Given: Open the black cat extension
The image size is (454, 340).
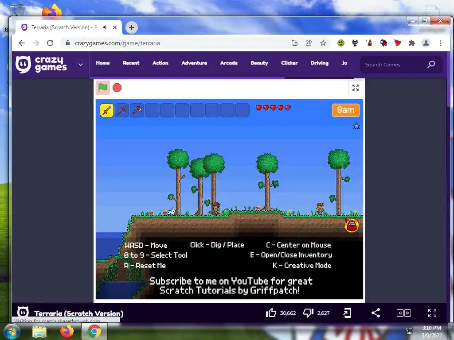Looking at the screenshot, I should coord(355,43).
